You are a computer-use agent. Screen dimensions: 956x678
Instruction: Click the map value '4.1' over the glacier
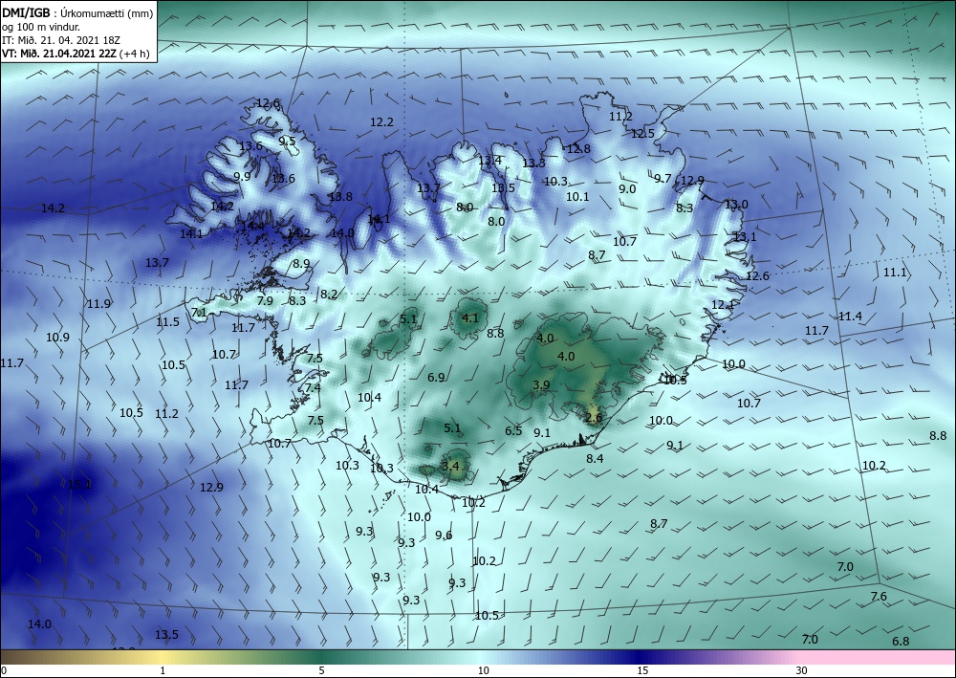pyautogui.click(x=470, y=318)
